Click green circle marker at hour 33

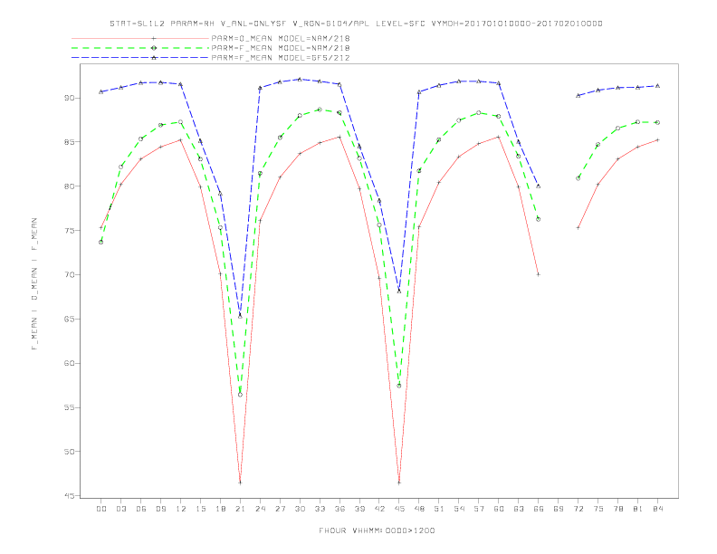click(320, 110)
